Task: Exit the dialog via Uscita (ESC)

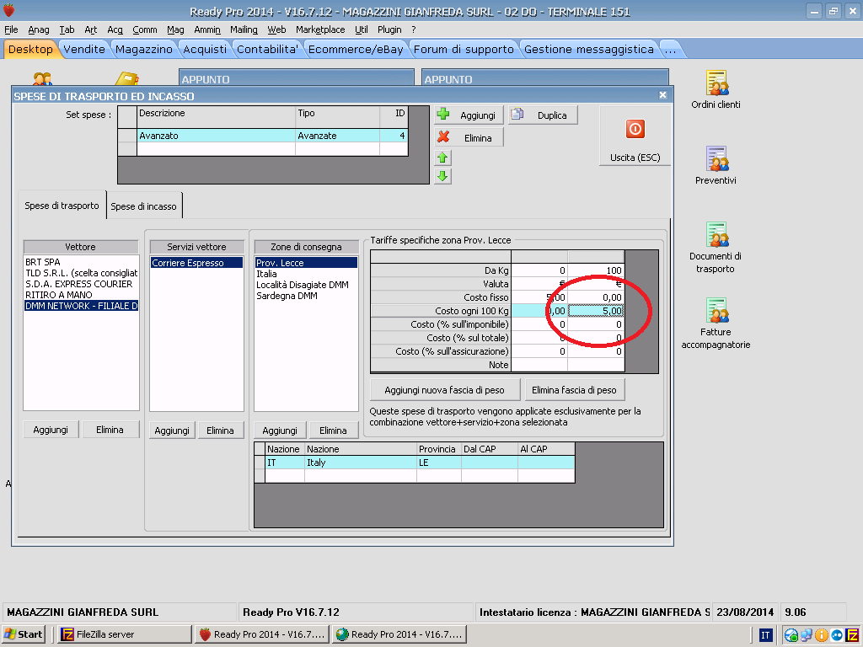Action: point(635,136)
